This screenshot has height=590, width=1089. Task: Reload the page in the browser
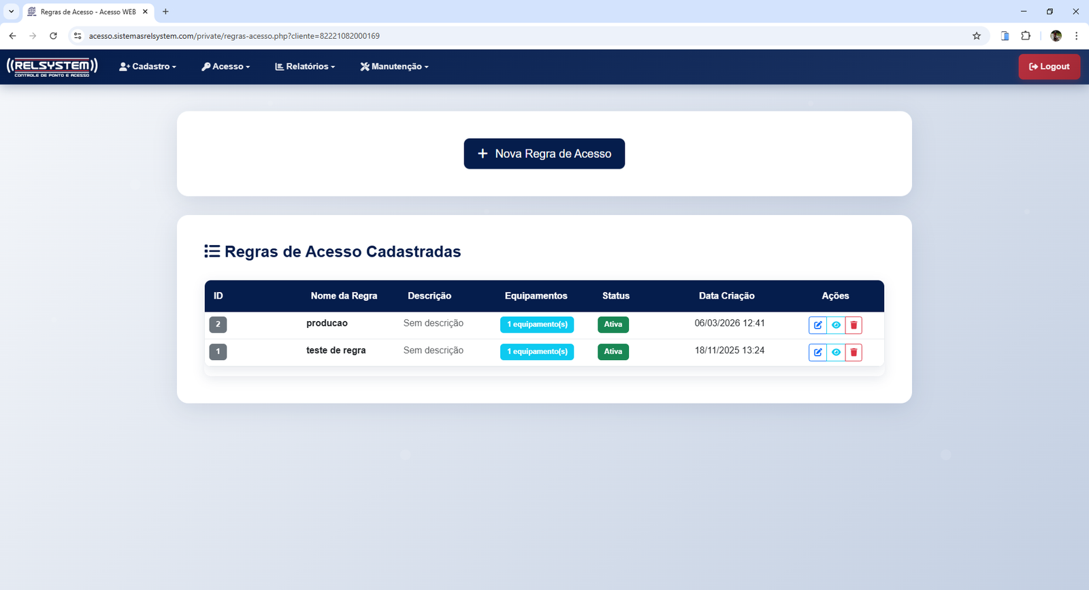coord(53,36)
